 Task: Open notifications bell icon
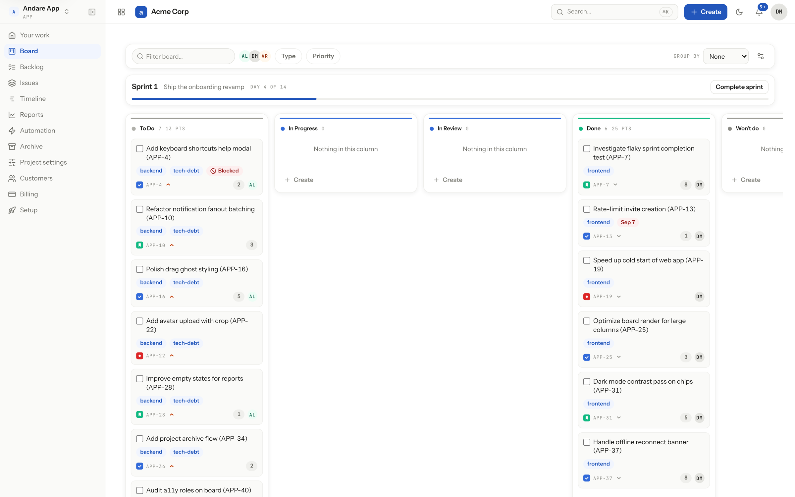pos(759,12)
